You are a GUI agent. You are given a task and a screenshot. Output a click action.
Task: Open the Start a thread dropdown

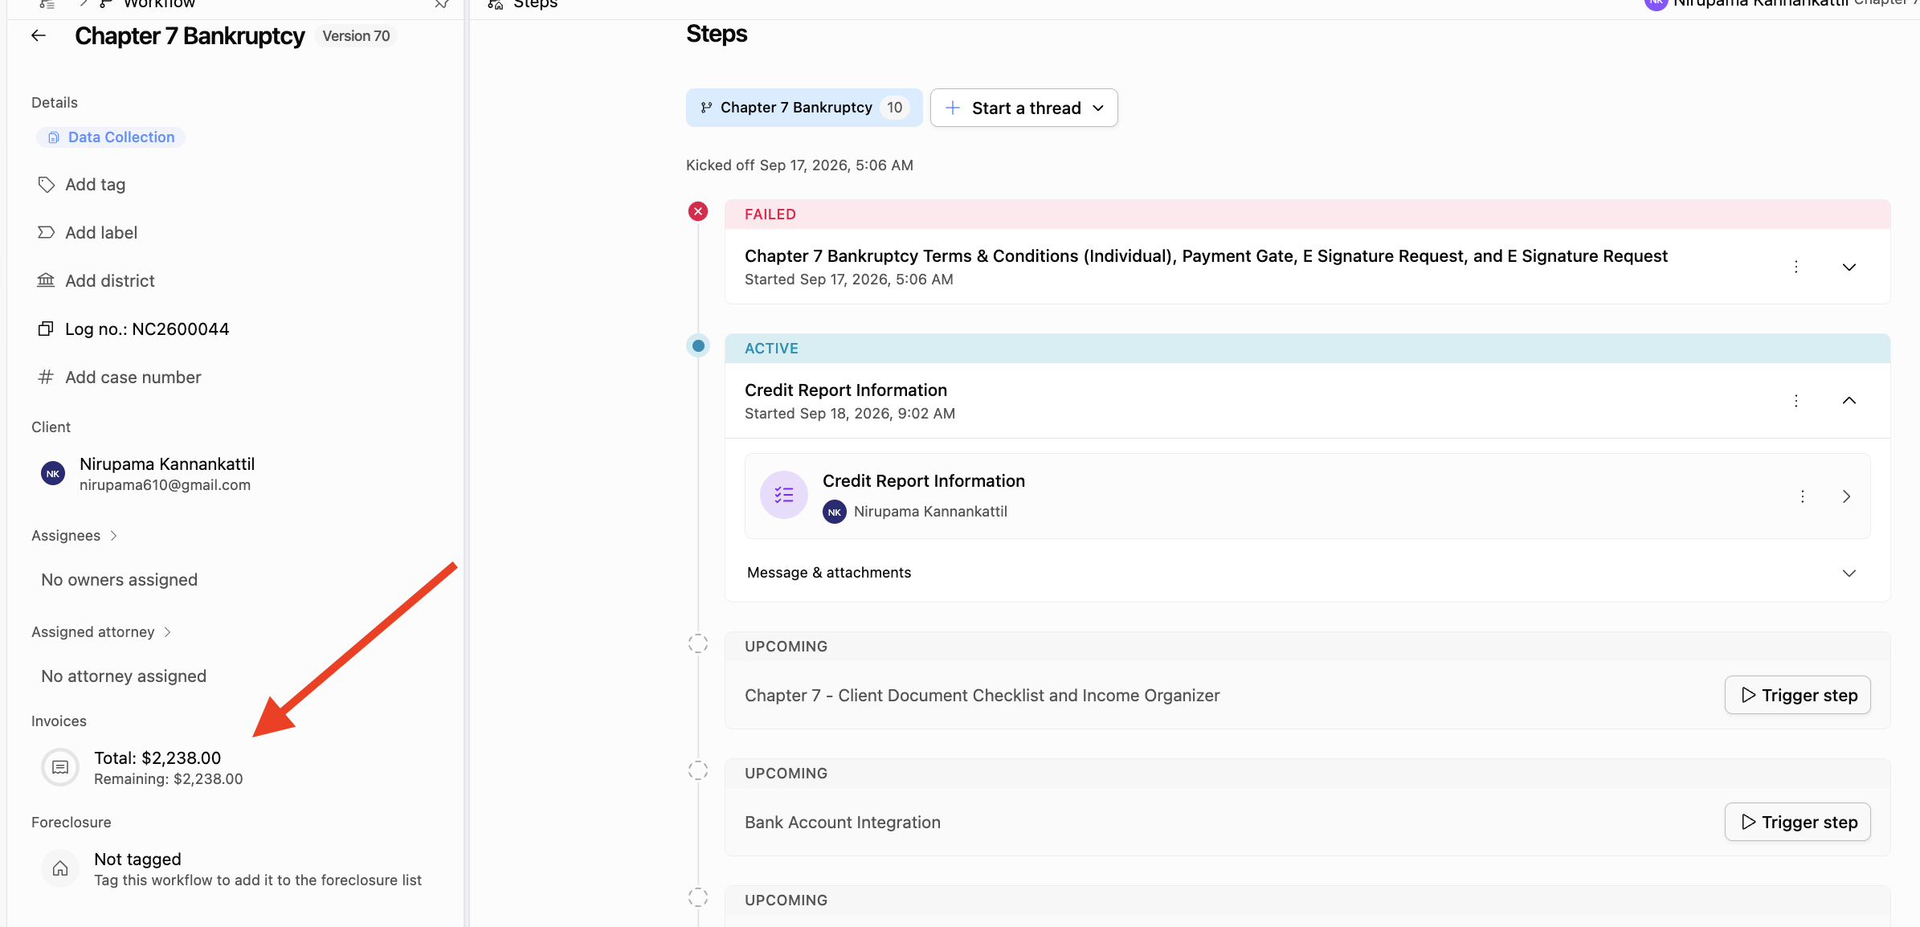tap(1024, 108)
